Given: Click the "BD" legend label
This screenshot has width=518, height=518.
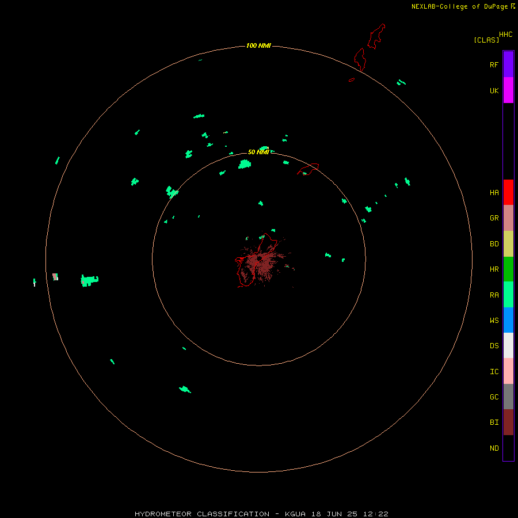Looking at the screenshot, I should 494,244.
